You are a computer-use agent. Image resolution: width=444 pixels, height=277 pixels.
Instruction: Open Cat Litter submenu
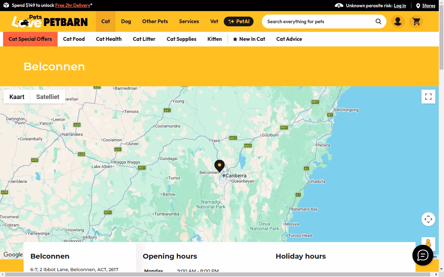click(144, 39)
